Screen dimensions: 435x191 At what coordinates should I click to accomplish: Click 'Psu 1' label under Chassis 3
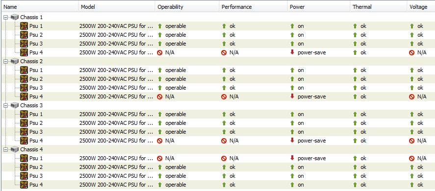tap(36, 114)
